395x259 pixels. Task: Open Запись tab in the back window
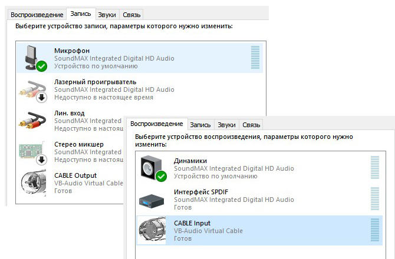point(81,14)
